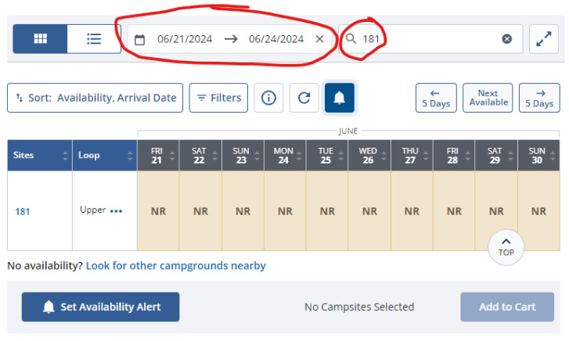
Task: Open the Filters panel
Action: tap(218, 98)
